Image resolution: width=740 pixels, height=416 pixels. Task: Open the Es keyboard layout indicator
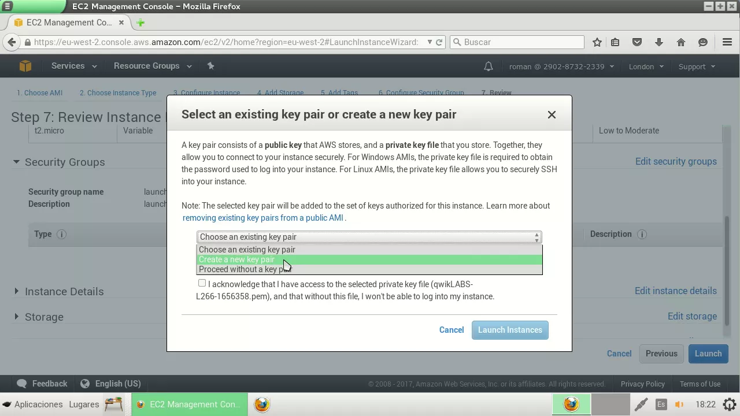(661, 404)
